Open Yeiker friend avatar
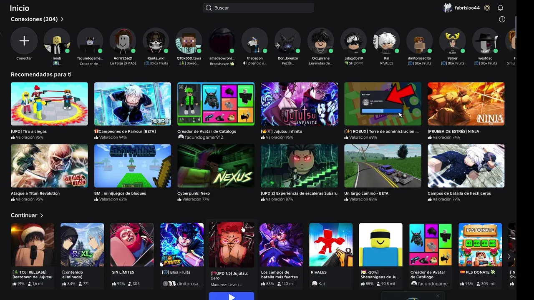Viewport: 534px width, 300px height. click(453, 41)
